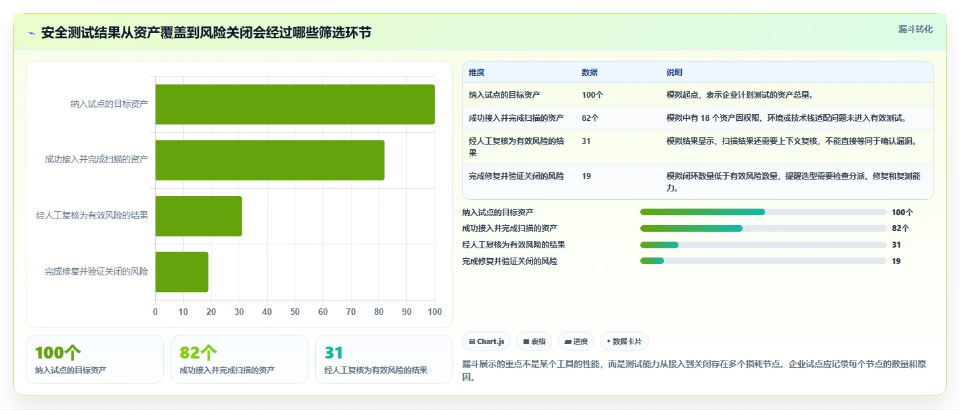Click the lightning icon beside the title
Image resolution: width=960 pixels, height=410 pixels.
pyautogui.click(x=31, y=33)
